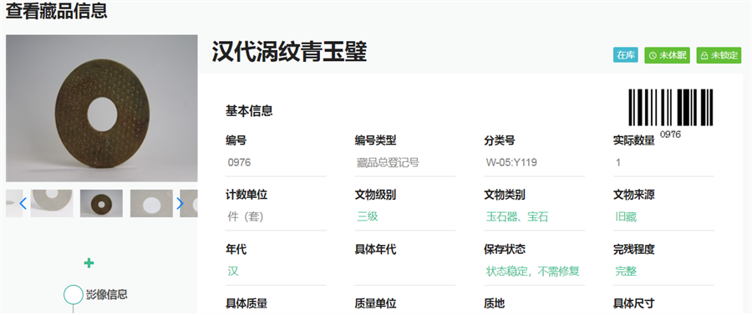Click the 基本信息 section heading
Viewport: 752px width, 315px height.
tap(249, 111)
